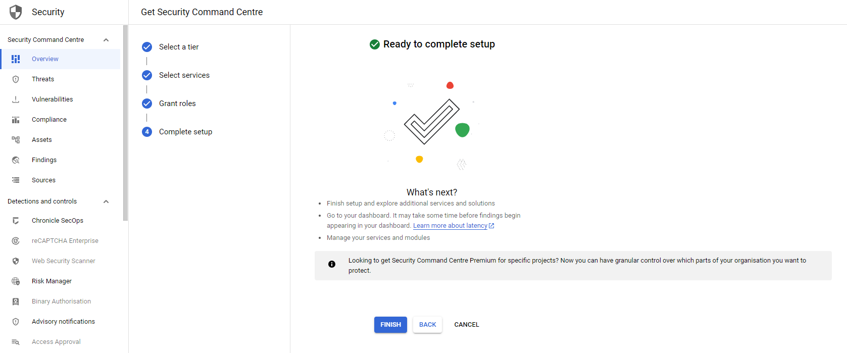Open the Compliance sidebar icon
847x353 pixels.
(x=16, y=119)
